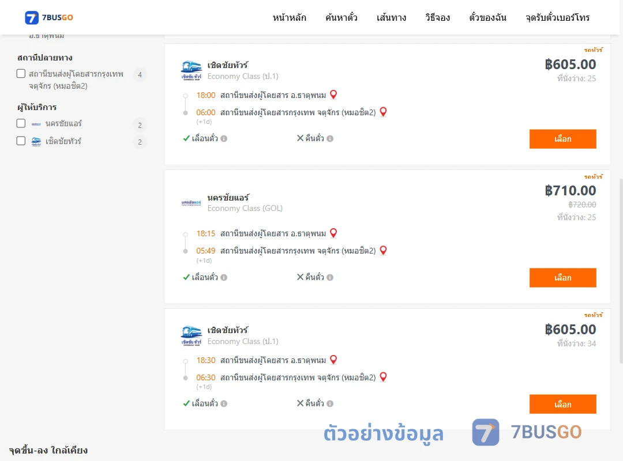Screen dimensions: 623x461
Task: Click 'ที่นั่งว่าง: 34' seat availability text
Action: [x=576, y=343]
